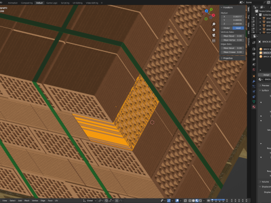This screenshot has width=271, height=203.
Task: Toggle show gizmo button
Action: tap(169, 201)
